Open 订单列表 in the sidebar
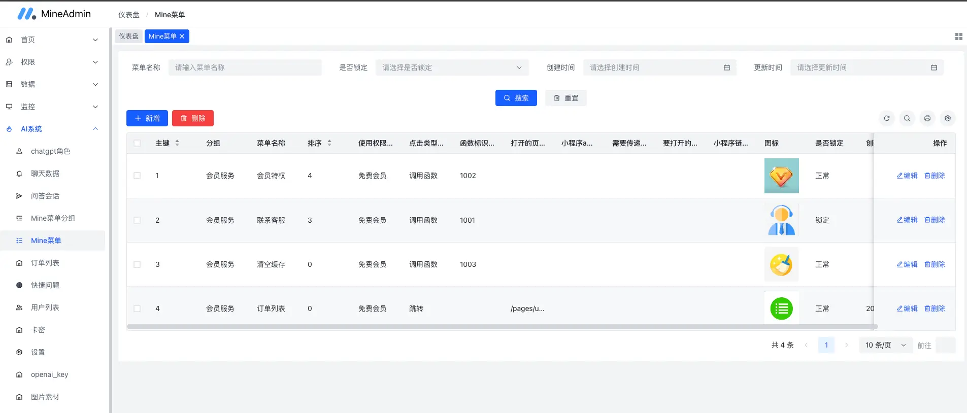Viewport: 967px width, 413px height. (45, 263)
